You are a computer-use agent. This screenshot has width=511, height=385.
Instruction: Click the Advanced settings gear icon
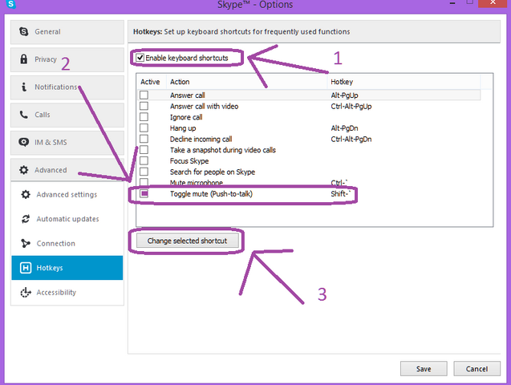pyautogui.click(x=26, y=194)
